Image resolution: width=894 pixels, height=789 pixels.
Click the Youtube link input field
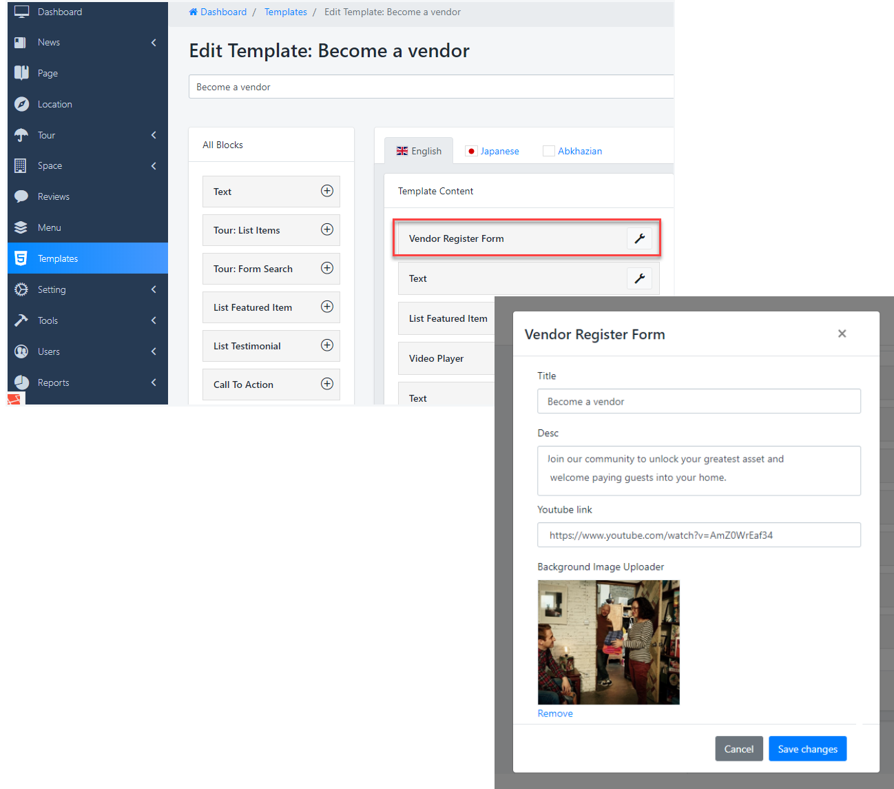698,535
